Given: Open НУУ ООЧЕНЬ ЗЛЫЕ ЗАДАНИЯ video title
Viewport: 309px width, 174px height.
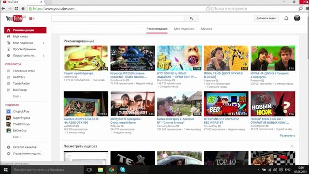Looking at the screenshot, I should click(177, 75).
